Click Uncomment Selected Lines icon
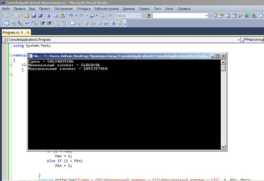 click(x=64, y=23)
